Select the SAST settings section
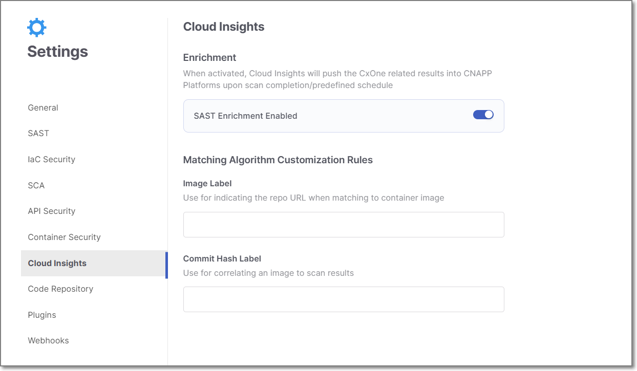 point(38,133)
